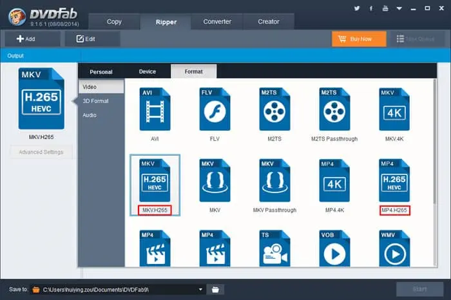Open the Device profile tab

point(148,71)
